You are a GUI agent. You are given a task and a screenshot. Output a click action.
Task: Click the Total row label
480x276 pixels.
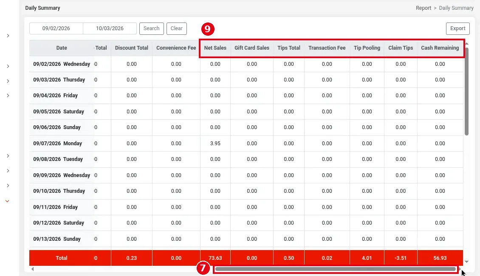tap(62, 258)
